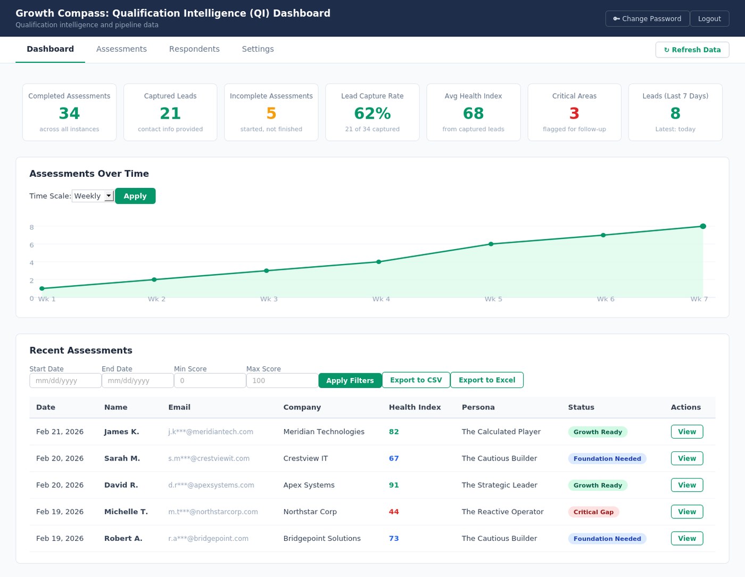Open the Time Scale dropdown arrow
745x577 pixels.
click(x=109, y=195)
